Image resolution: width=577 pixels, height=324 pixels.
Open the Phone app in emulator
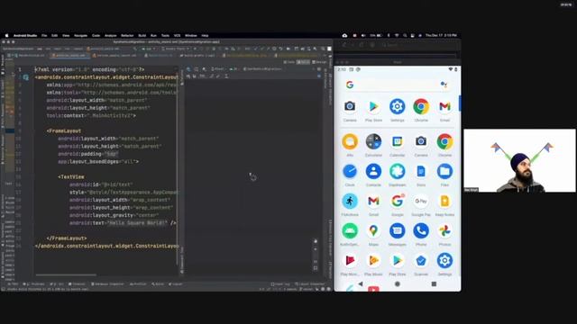[x=421, y=230]
